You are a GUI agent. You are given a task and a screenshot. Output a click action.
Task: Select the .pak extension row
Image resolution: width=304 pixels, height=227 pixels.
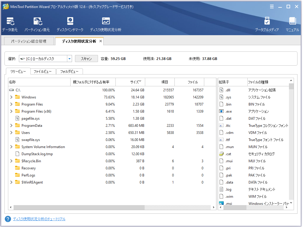(254, 175)
